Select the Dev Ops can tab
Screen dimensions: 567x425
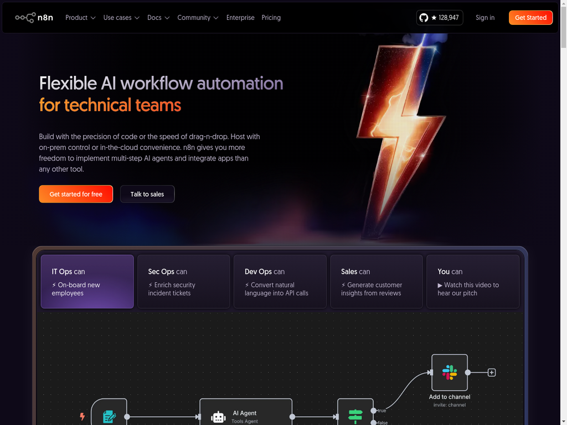tap(280, 281)
